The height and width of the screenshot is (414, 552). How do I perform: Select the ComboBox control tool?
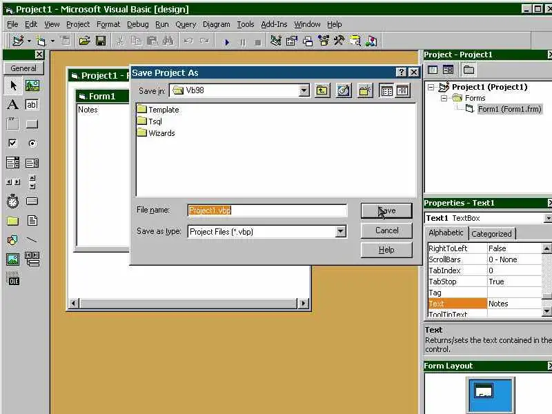13,163
